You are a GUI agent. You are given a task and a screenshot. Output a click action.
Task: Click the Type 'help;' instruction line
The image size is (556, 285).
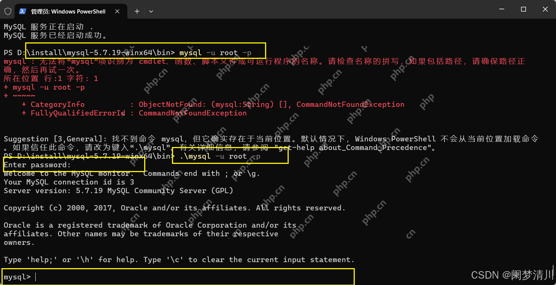point(179,260)
